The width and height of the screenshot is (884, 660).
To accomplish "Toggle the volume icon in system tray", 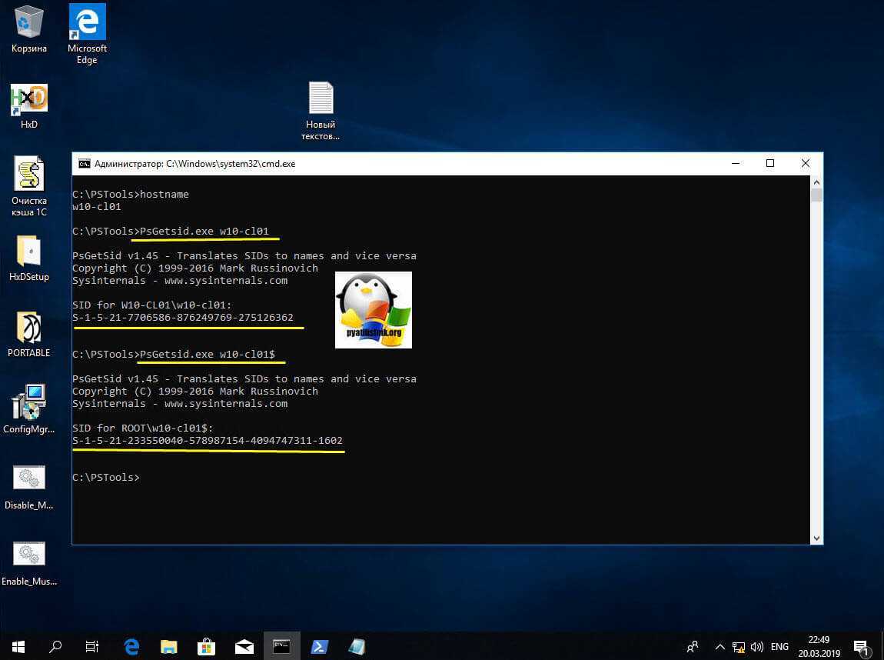I will (758, 646).
